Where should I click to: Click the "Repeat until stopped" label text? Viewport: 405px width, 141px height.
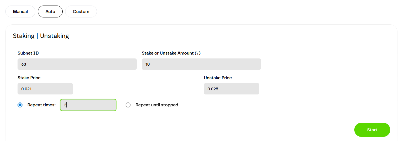click(x=157, y=105)
